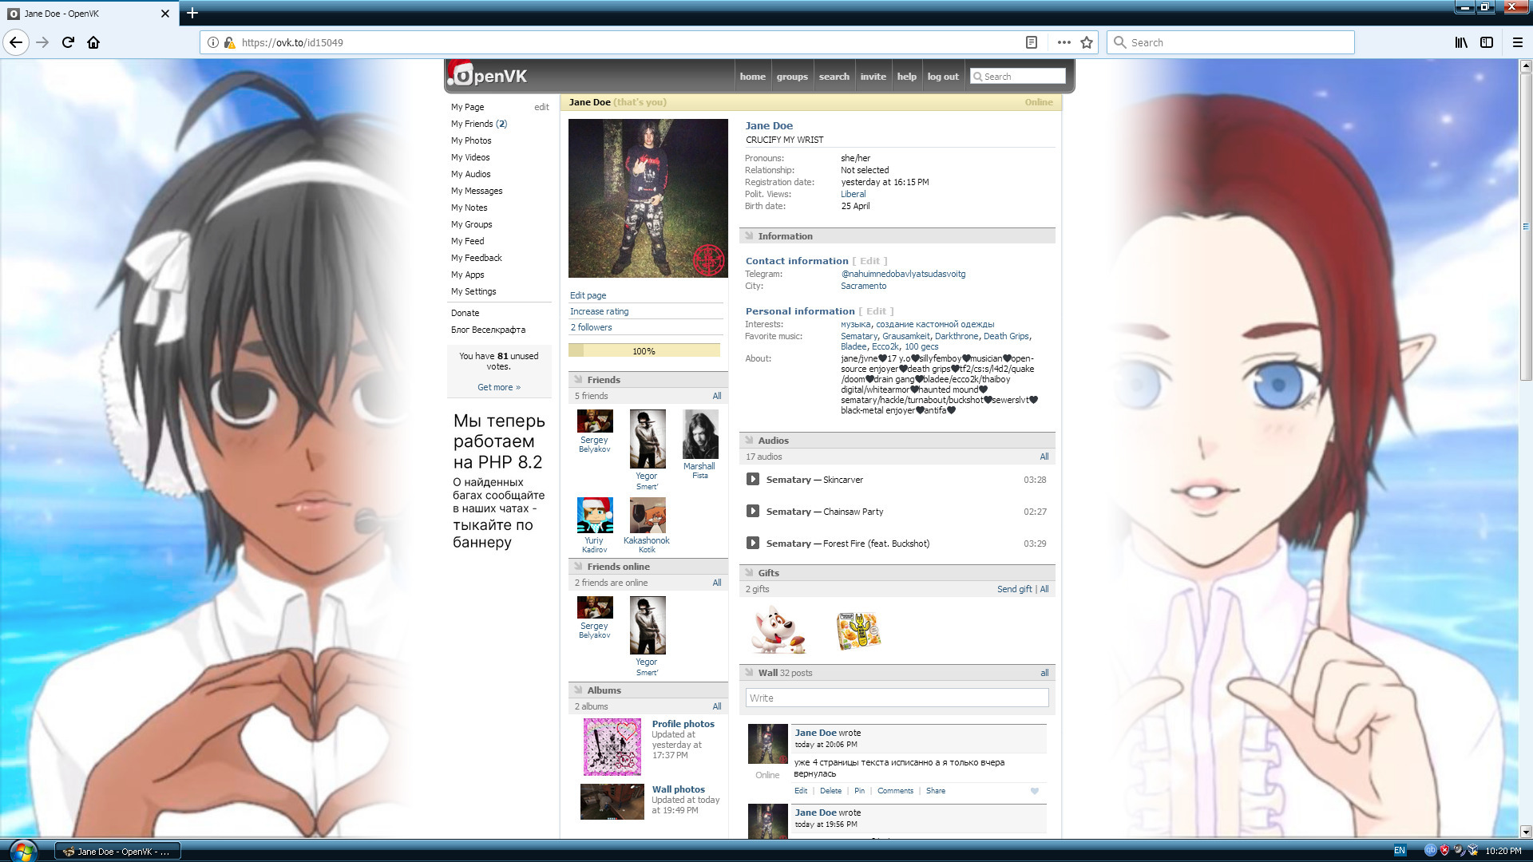Click Send gift link
The image size is (1533, 862).
coord(1014,589)
